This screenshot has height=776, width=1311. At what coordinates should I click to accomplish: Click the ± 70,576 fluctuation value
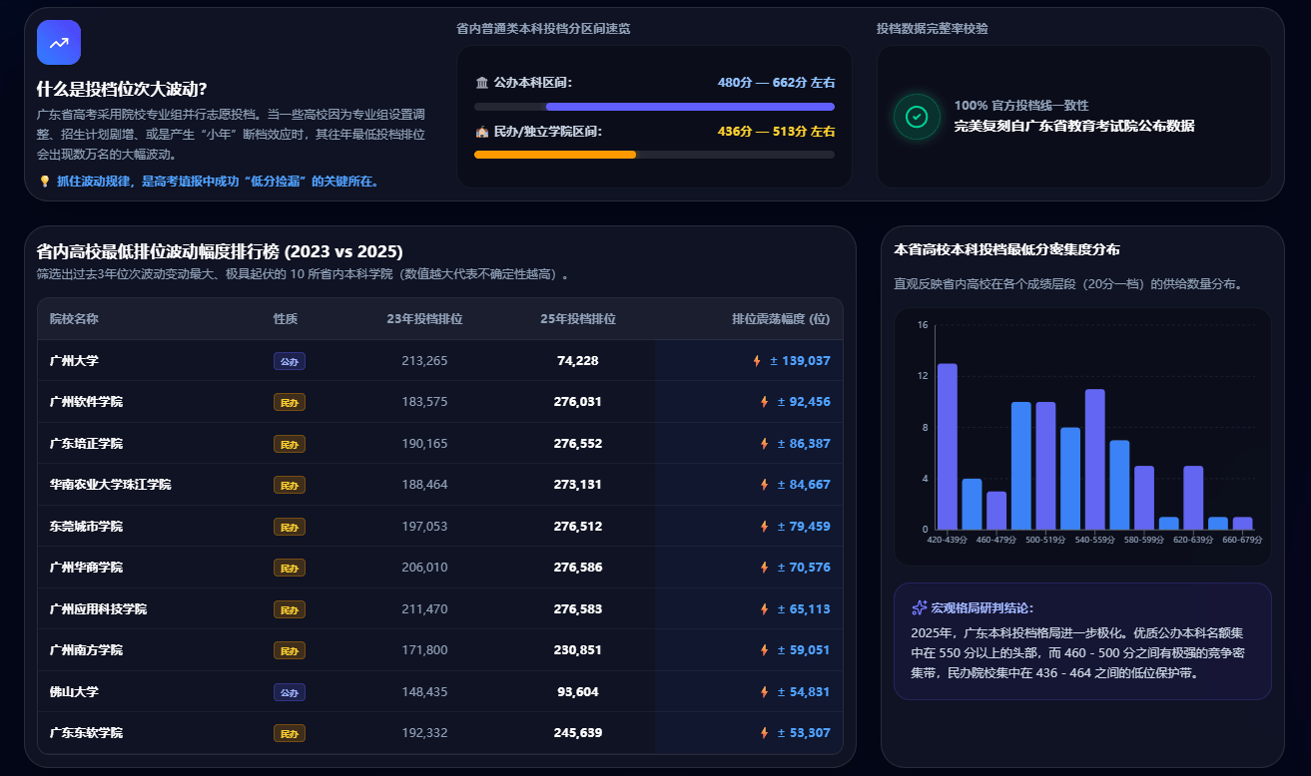click(804, 568)
